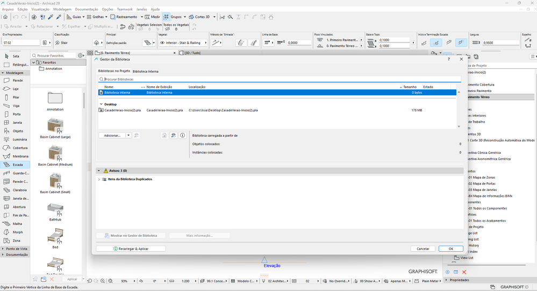The image size is (537, 291).
Task: Expand the Ponto de Vista toolbox group
Action: point(3,249)
